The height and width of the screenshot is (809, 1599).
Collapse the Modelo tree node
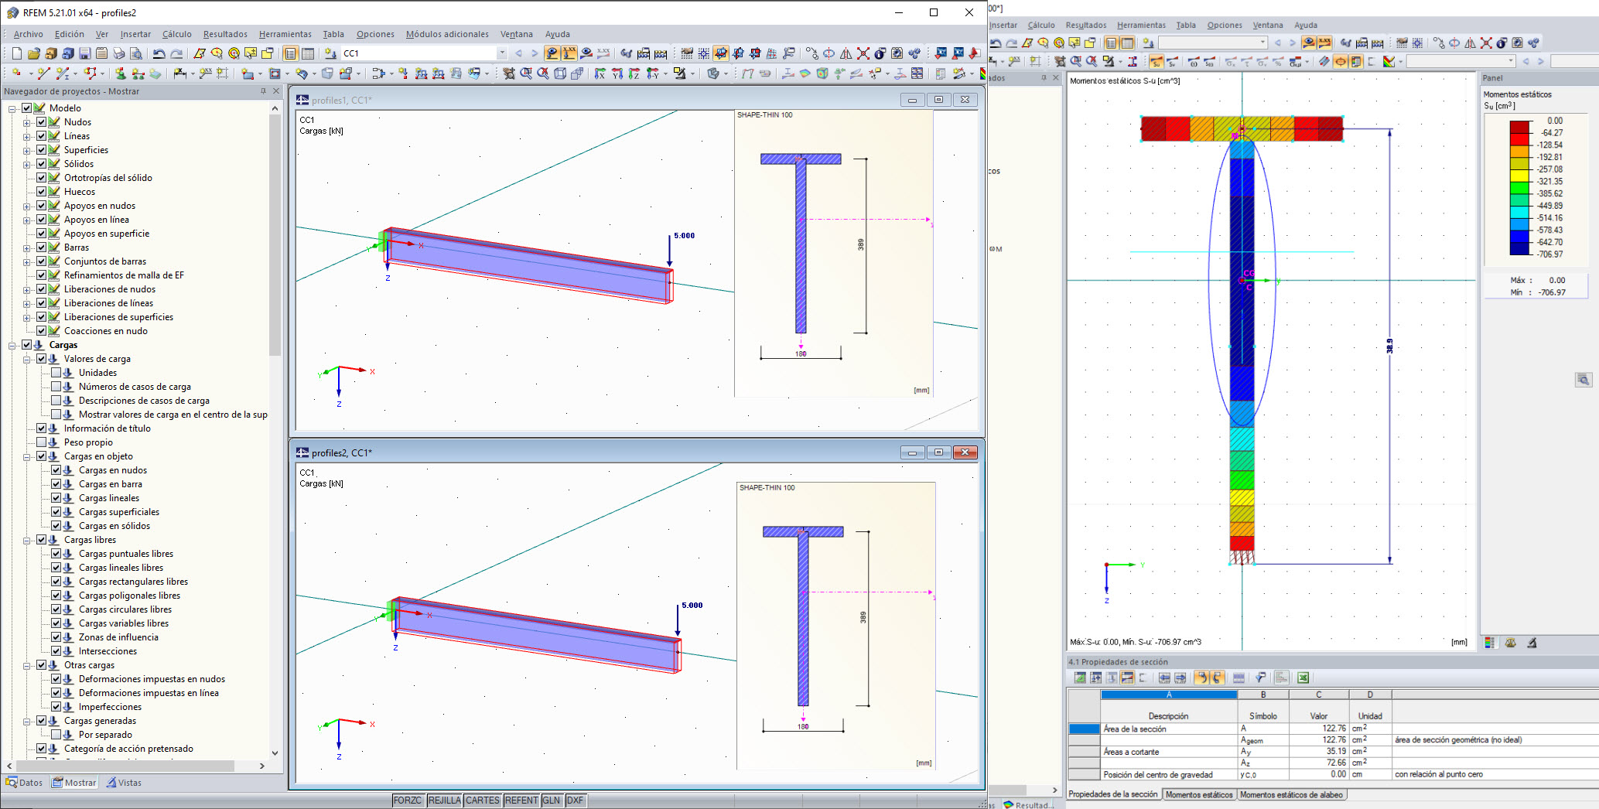click(x=12, y=108)
